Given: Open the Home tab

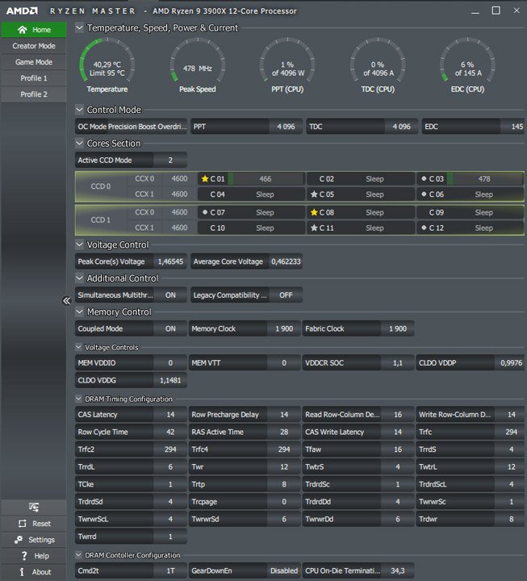Looking at the screenshot, I should tap(34, 30).
